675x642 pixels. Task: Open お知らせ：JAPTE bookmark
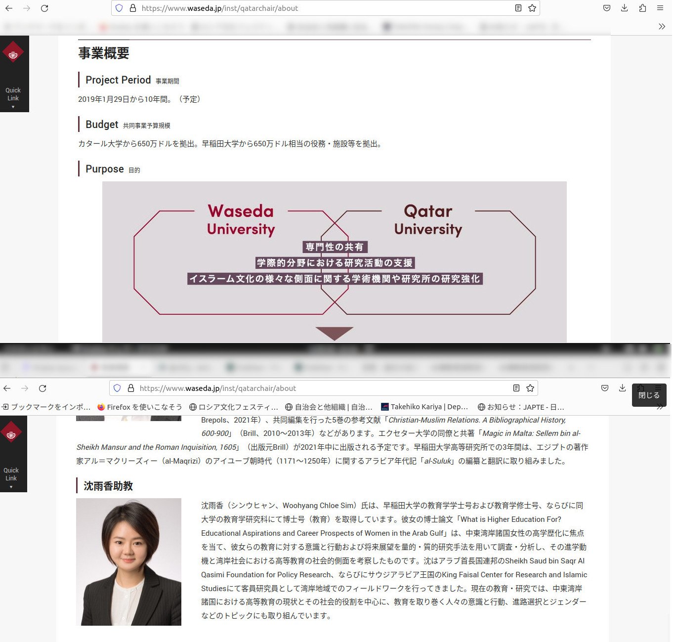(x=521, y=407)
